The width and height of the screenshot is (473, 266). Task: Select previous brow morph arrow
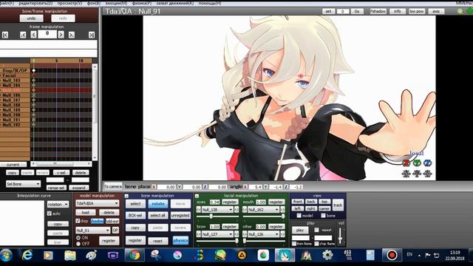(x=199, y=234)
